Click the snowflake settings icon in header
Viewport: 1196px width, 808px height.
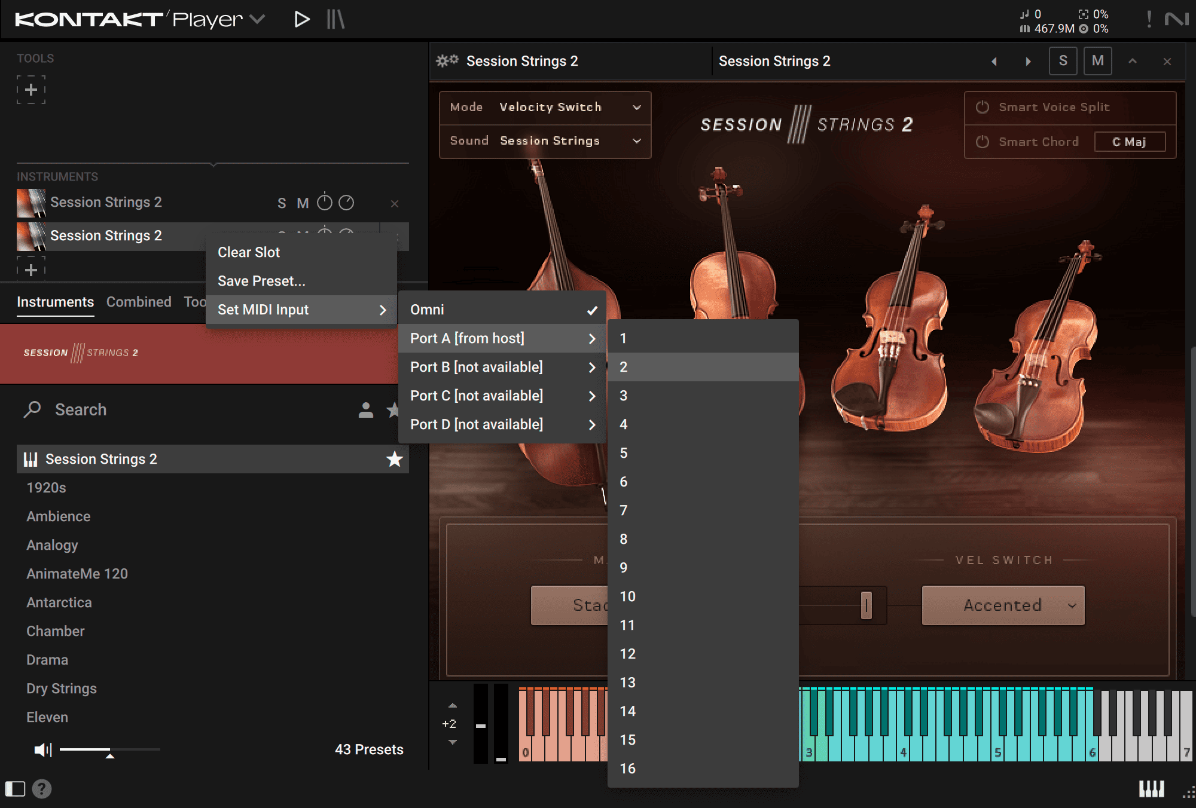click(447, 60)
